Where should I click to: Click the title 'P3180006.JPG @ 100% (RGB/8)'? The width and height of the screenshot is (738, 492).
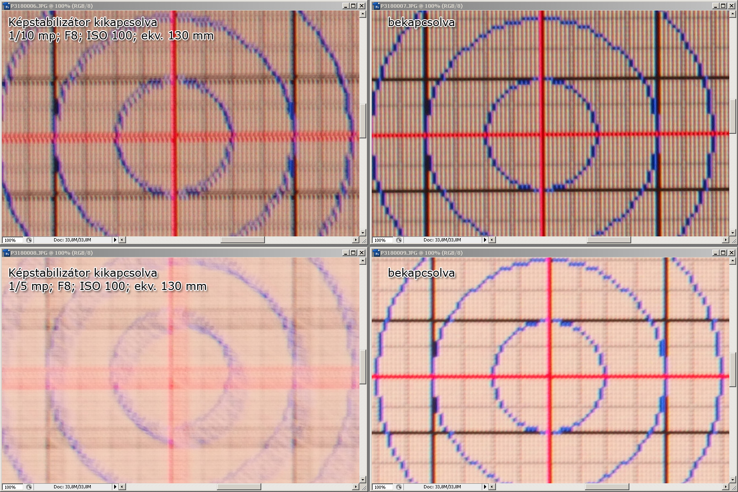(x=52, y=6)
